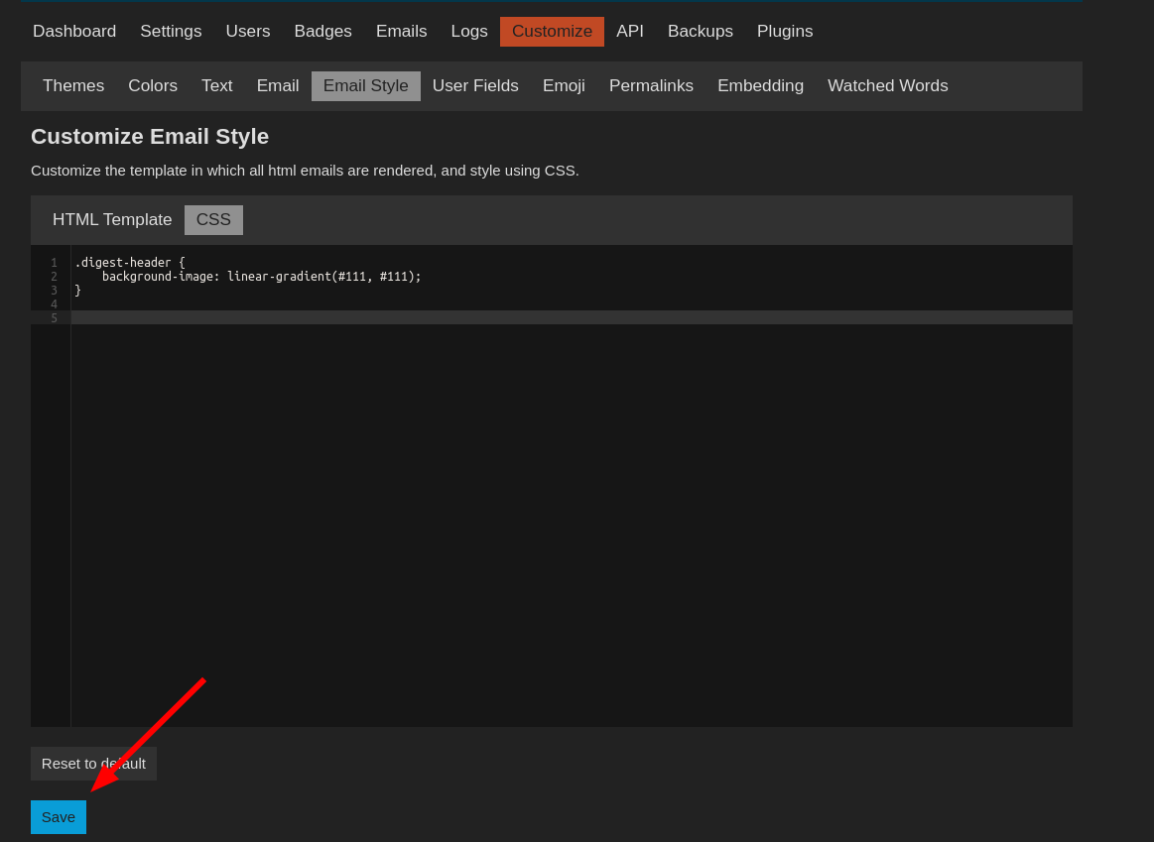Image resolution: width=1154 pixels, height=842 pixels.
Task: Open the Watched Words tab
Action: click(x=887, y=86)
